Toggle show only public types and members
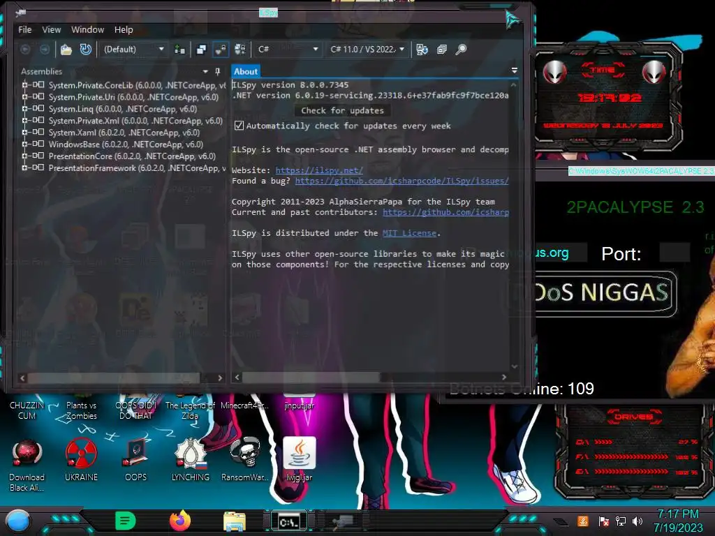The width and height of the screenshot is (715, 536). (x=201, y=50)
